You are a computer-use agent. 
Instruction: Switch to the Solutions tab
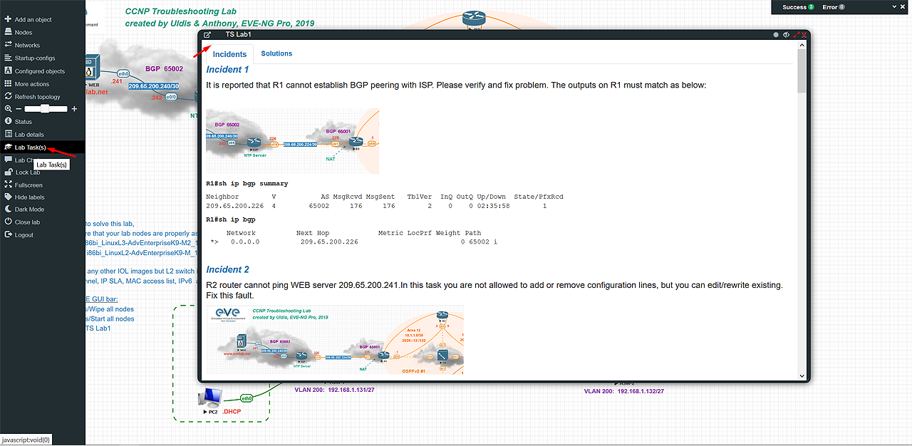click(x=276, y=53)
